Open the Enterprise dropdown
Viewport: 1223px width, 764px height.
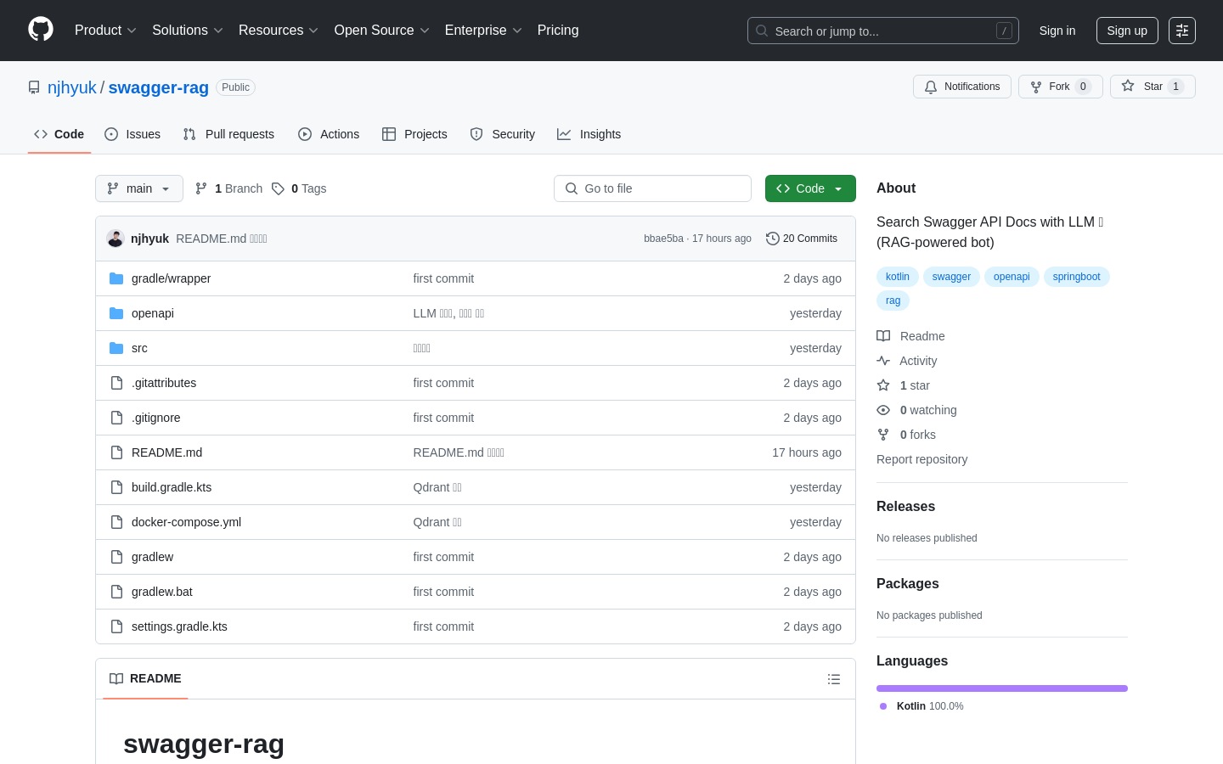[x=483, y=31]
